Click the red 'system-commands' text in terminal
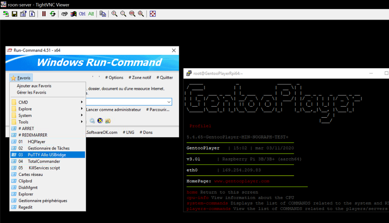389x223 pixels. coord(207,203)
